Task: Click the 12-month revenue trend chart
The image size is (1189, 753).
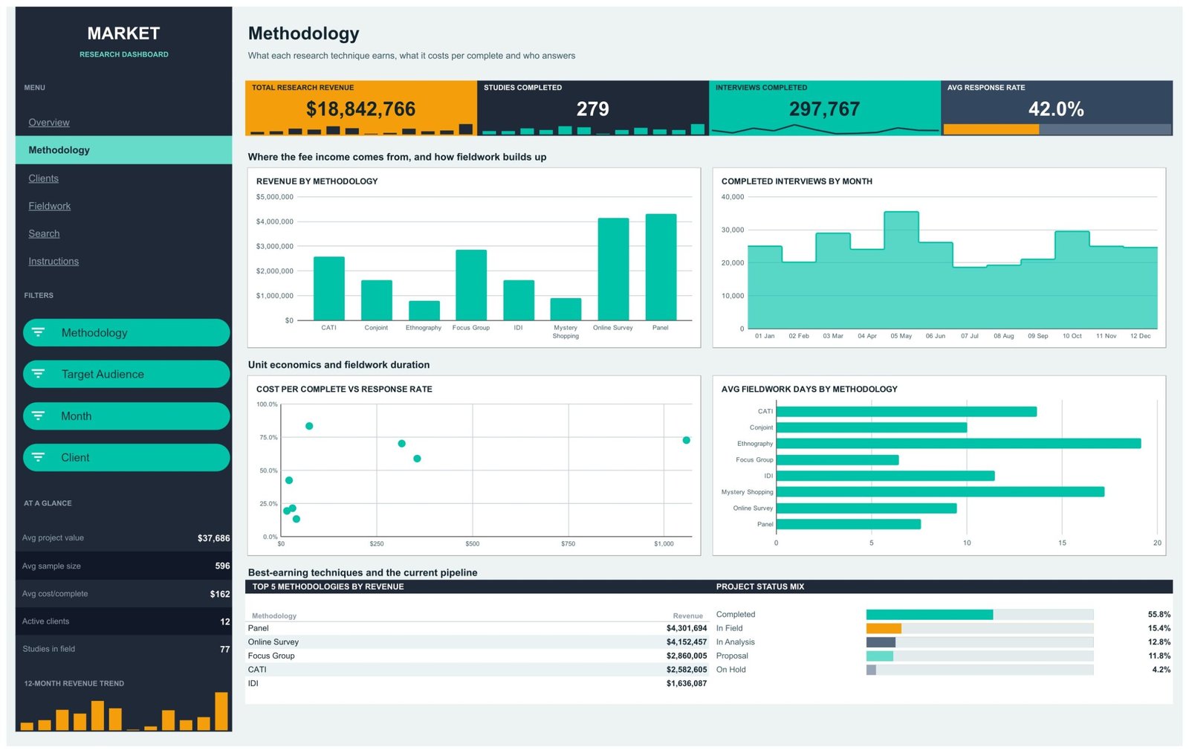Action: click(x=124, y=711)
